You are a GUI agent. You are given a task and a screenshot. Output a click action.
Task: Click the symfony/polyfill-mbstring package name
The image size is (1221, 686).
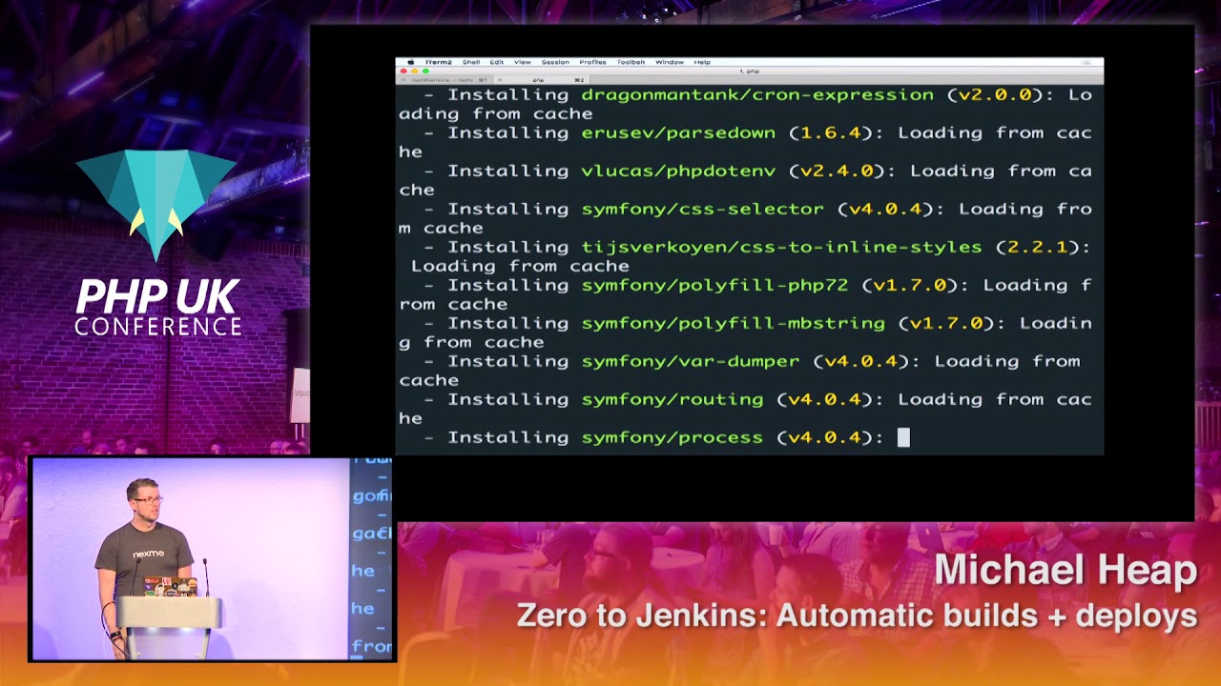point(734,323)
